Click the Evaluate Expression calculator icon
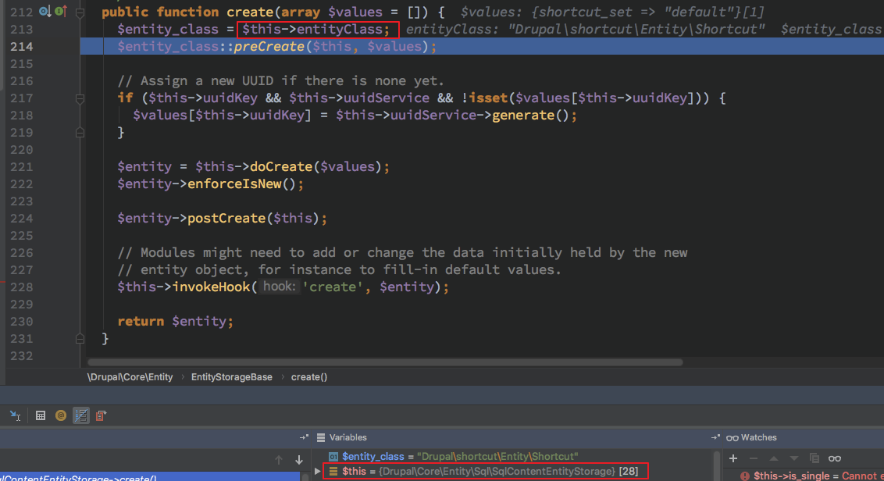The image size is (884, 481). coord(41,415)
